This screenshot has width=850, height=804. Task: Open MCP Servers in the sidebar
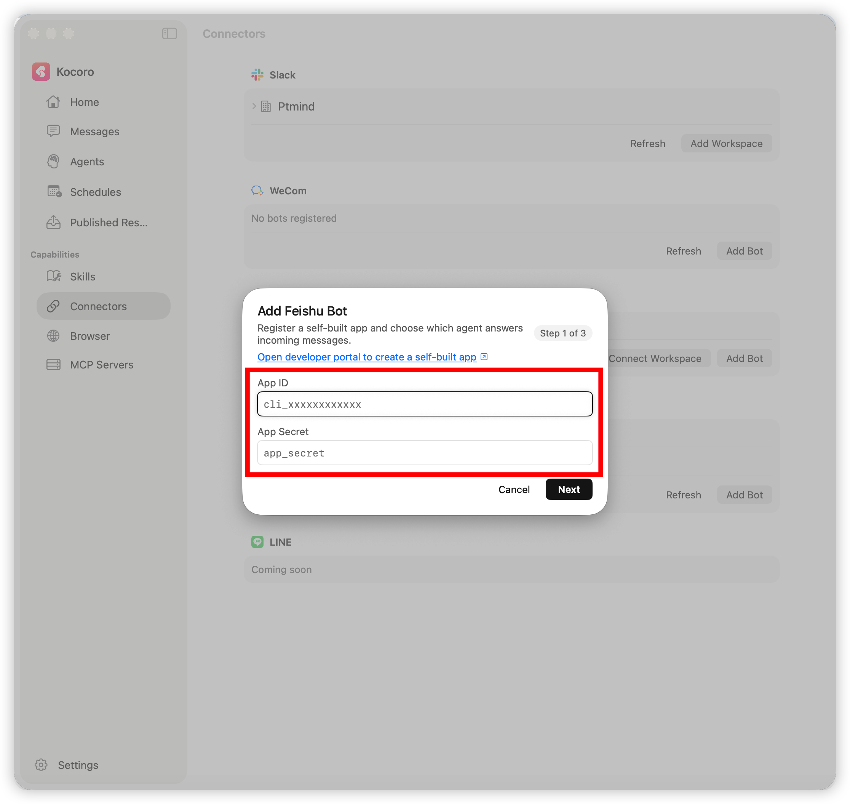pyautogui.click(x=104, y=365)
